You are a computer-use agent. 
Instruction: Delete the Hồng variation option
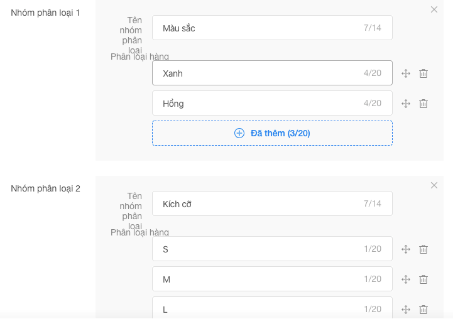click(x=423, y=104)
